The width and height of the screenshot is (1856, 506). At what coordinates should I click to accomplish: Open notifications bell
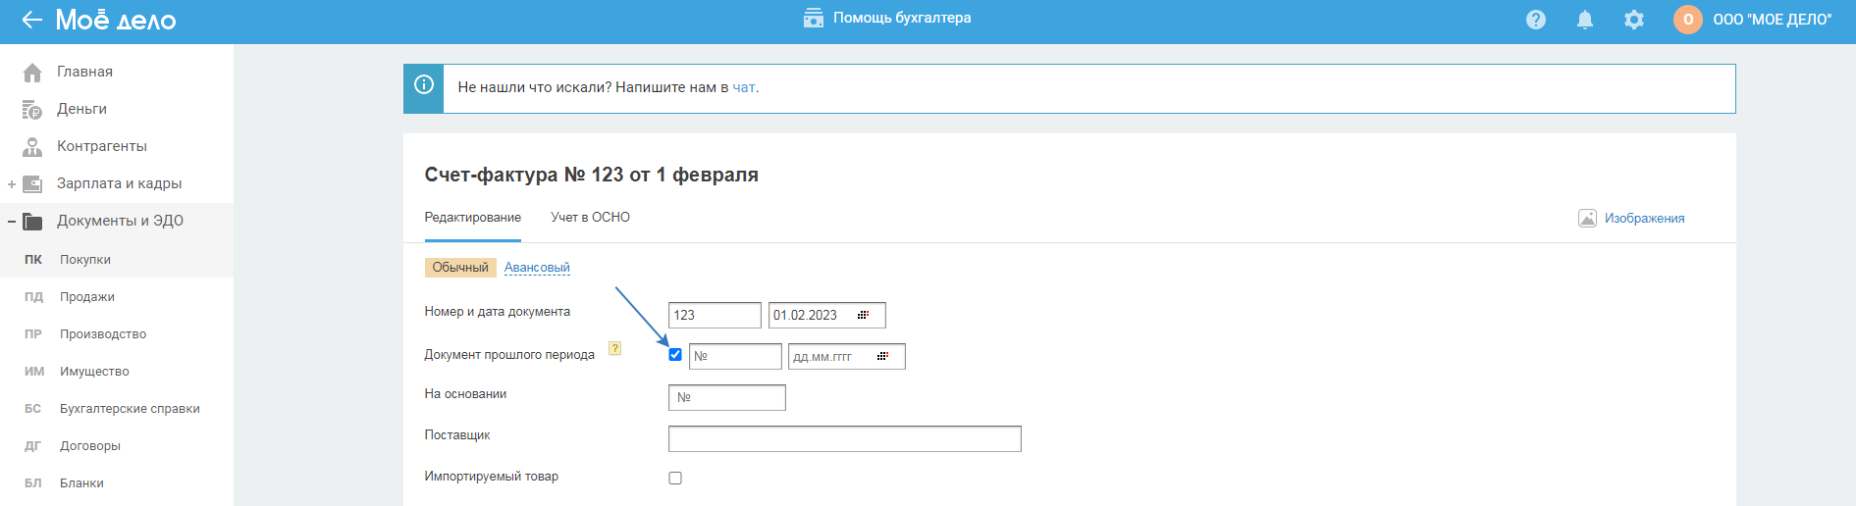point(1585,20)
